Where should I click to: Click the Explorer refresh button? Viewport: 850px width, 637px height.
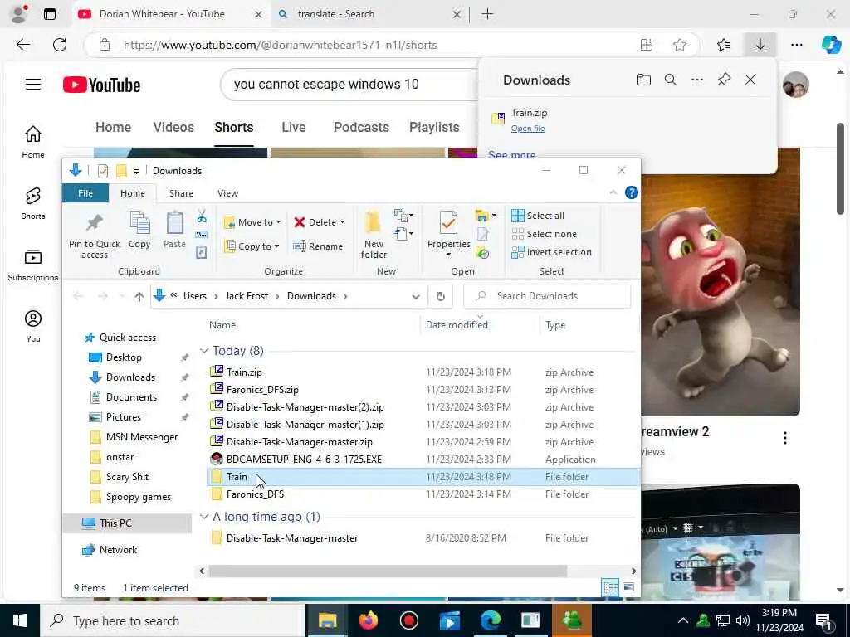[441, 296]
